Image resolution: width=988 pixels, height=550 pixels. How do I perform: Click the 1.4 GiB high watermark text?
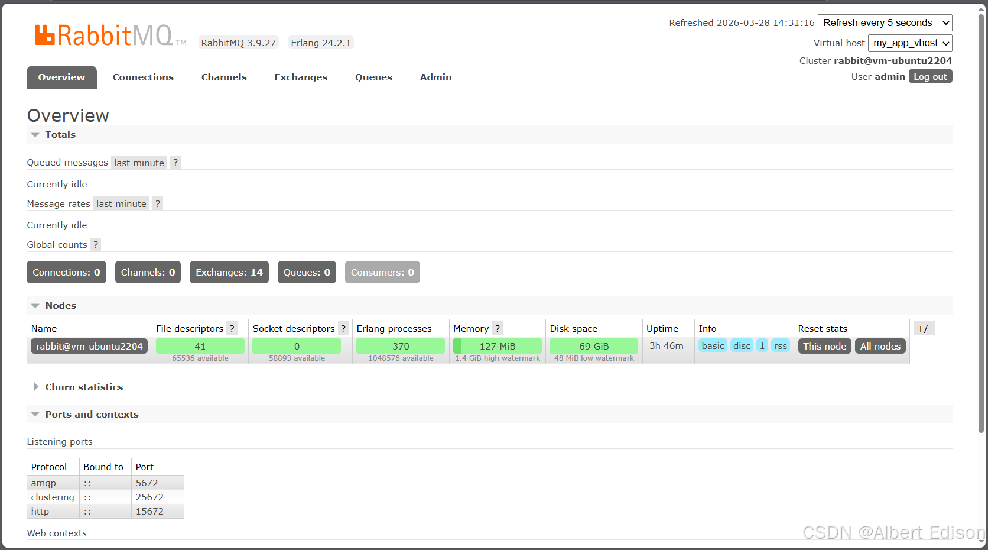(x=498, y=358)
